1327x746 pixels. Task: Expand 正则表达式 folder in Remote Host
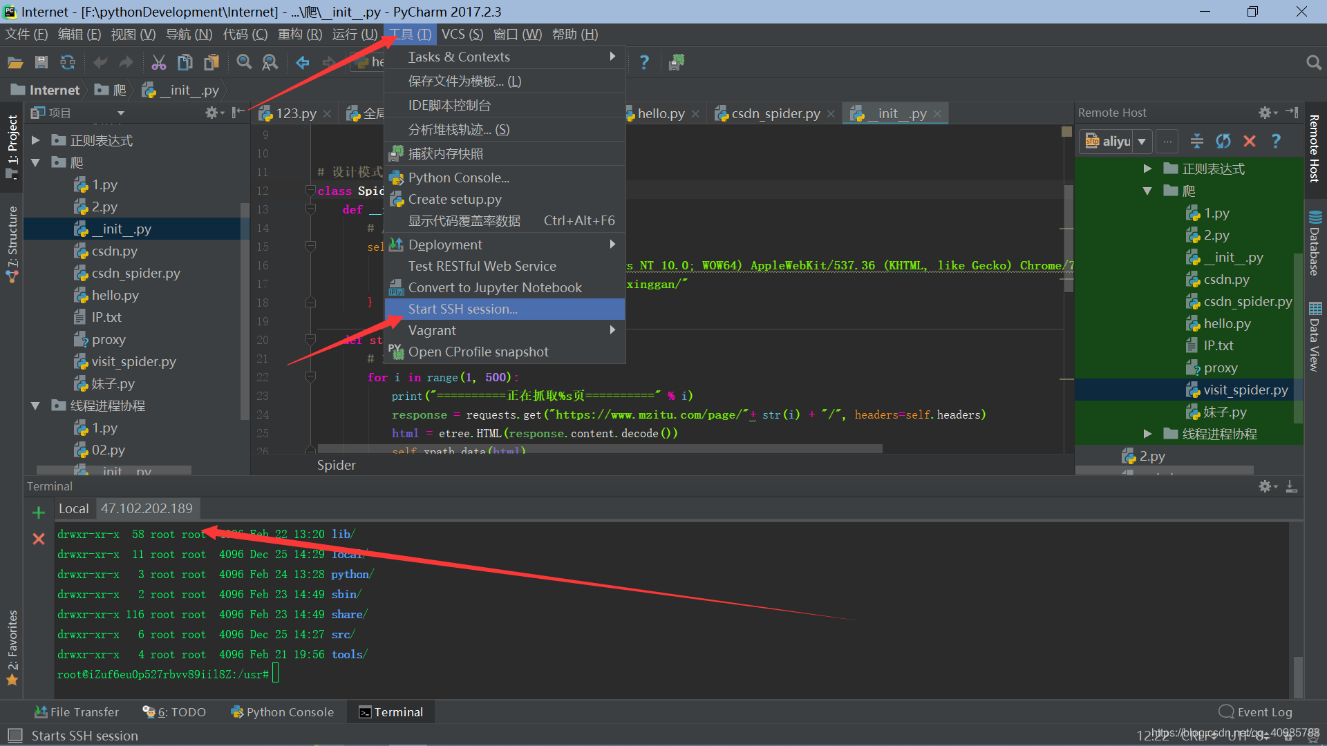click(x=1147, y=169)
